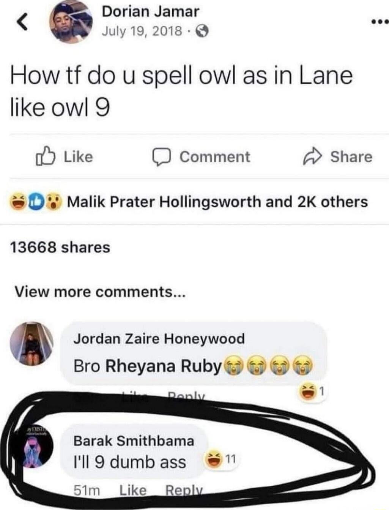
Task: Share the post via Share arrow
Action: (337, 157)
